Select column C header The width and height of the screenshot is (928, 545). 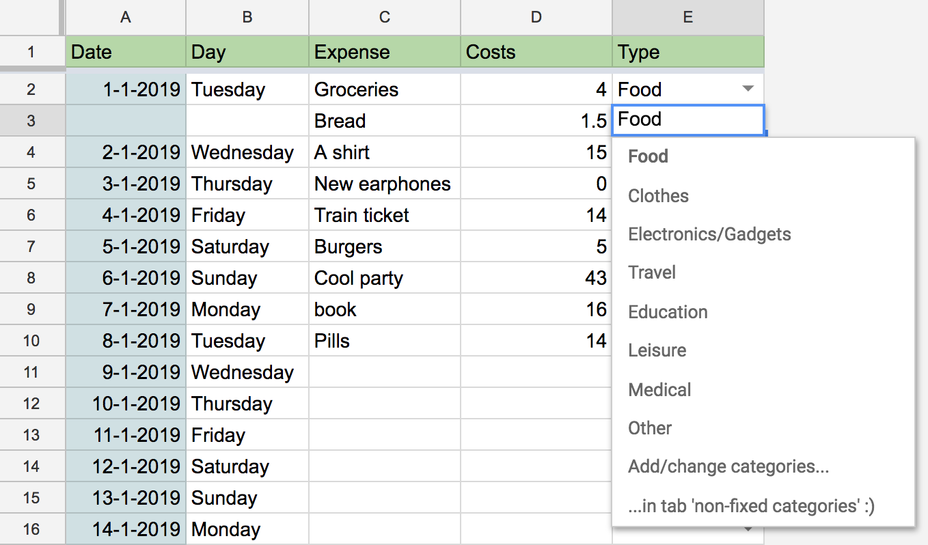pos(385,18)
